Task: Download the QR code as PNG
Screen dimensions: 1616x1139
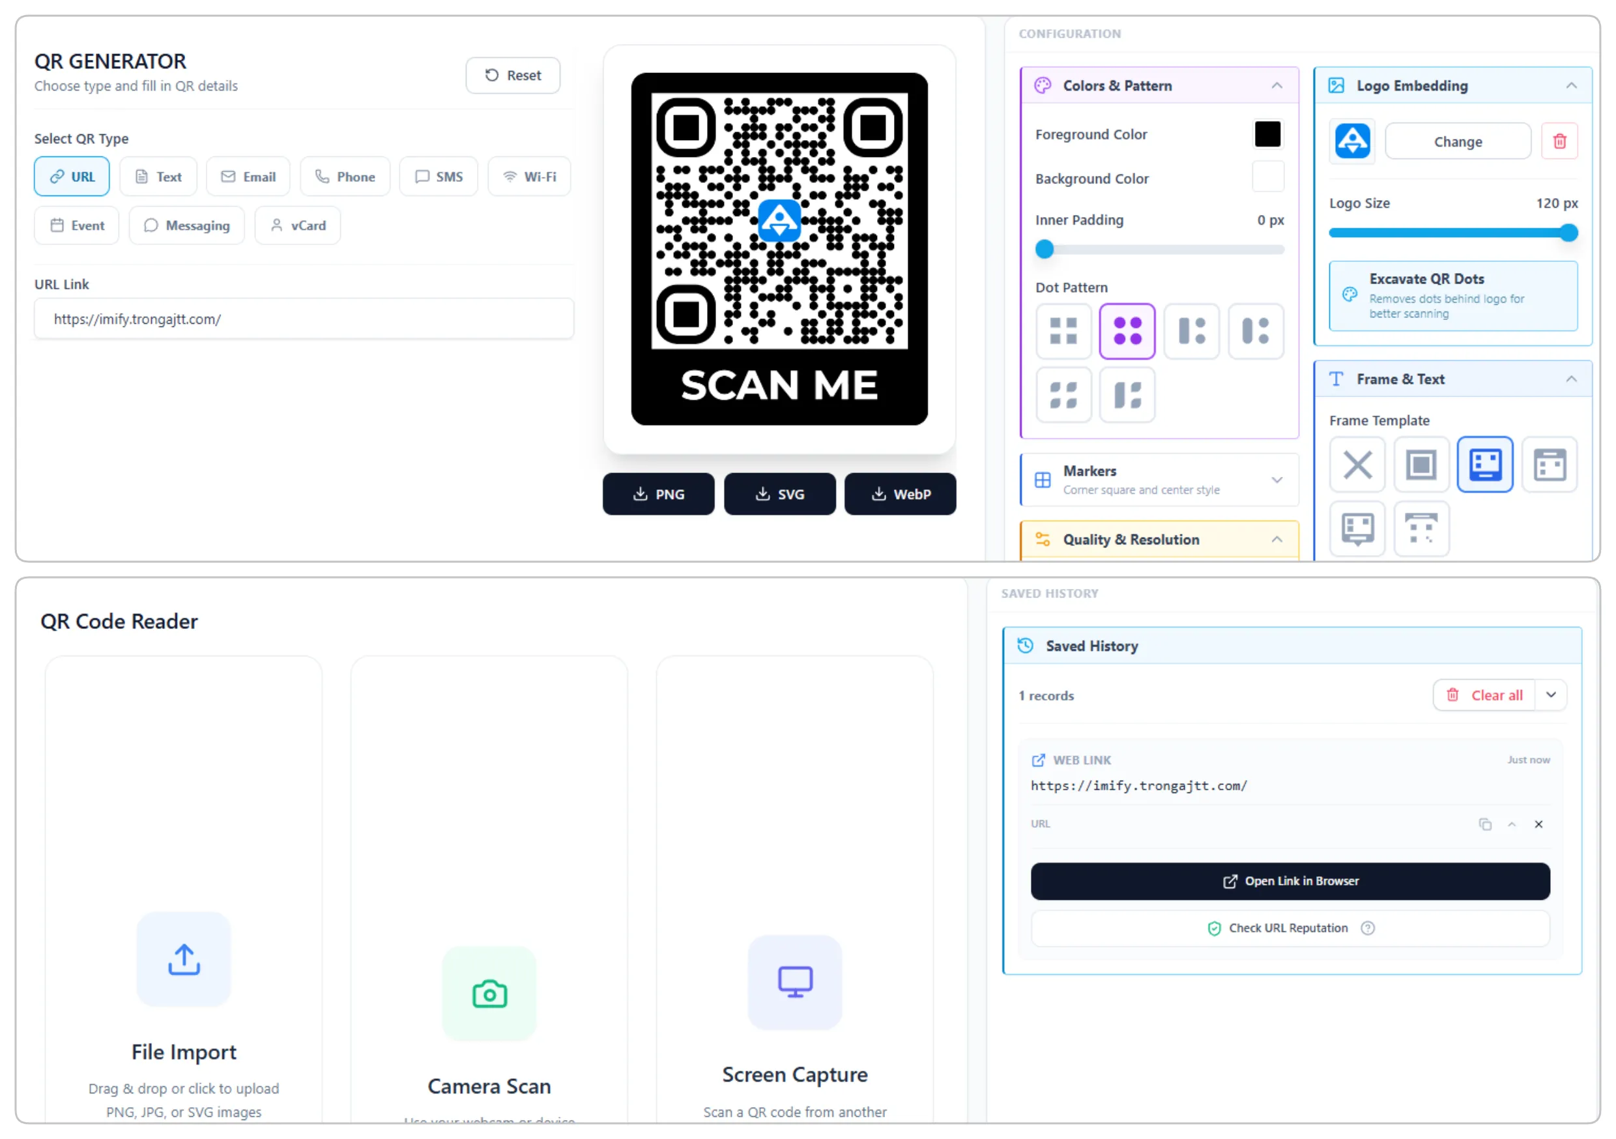Action: tap(658, 494)
